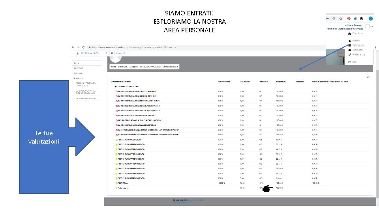
Task: Click 'Quota di contribuzione al totale del corso' header
Action: point(330,82)
